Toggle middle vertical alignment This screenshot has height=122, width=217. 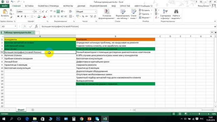coord(55,12)
